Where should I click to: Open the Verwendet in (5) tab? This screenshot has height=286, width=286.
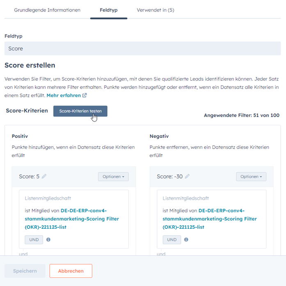point(156,10)
